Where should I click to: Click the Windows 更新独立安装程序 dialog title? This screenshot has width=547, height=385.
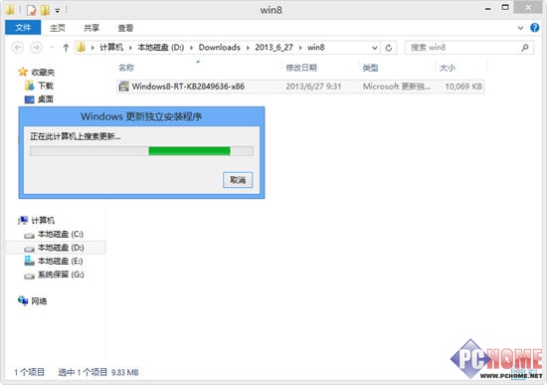[x=141, y=116]
